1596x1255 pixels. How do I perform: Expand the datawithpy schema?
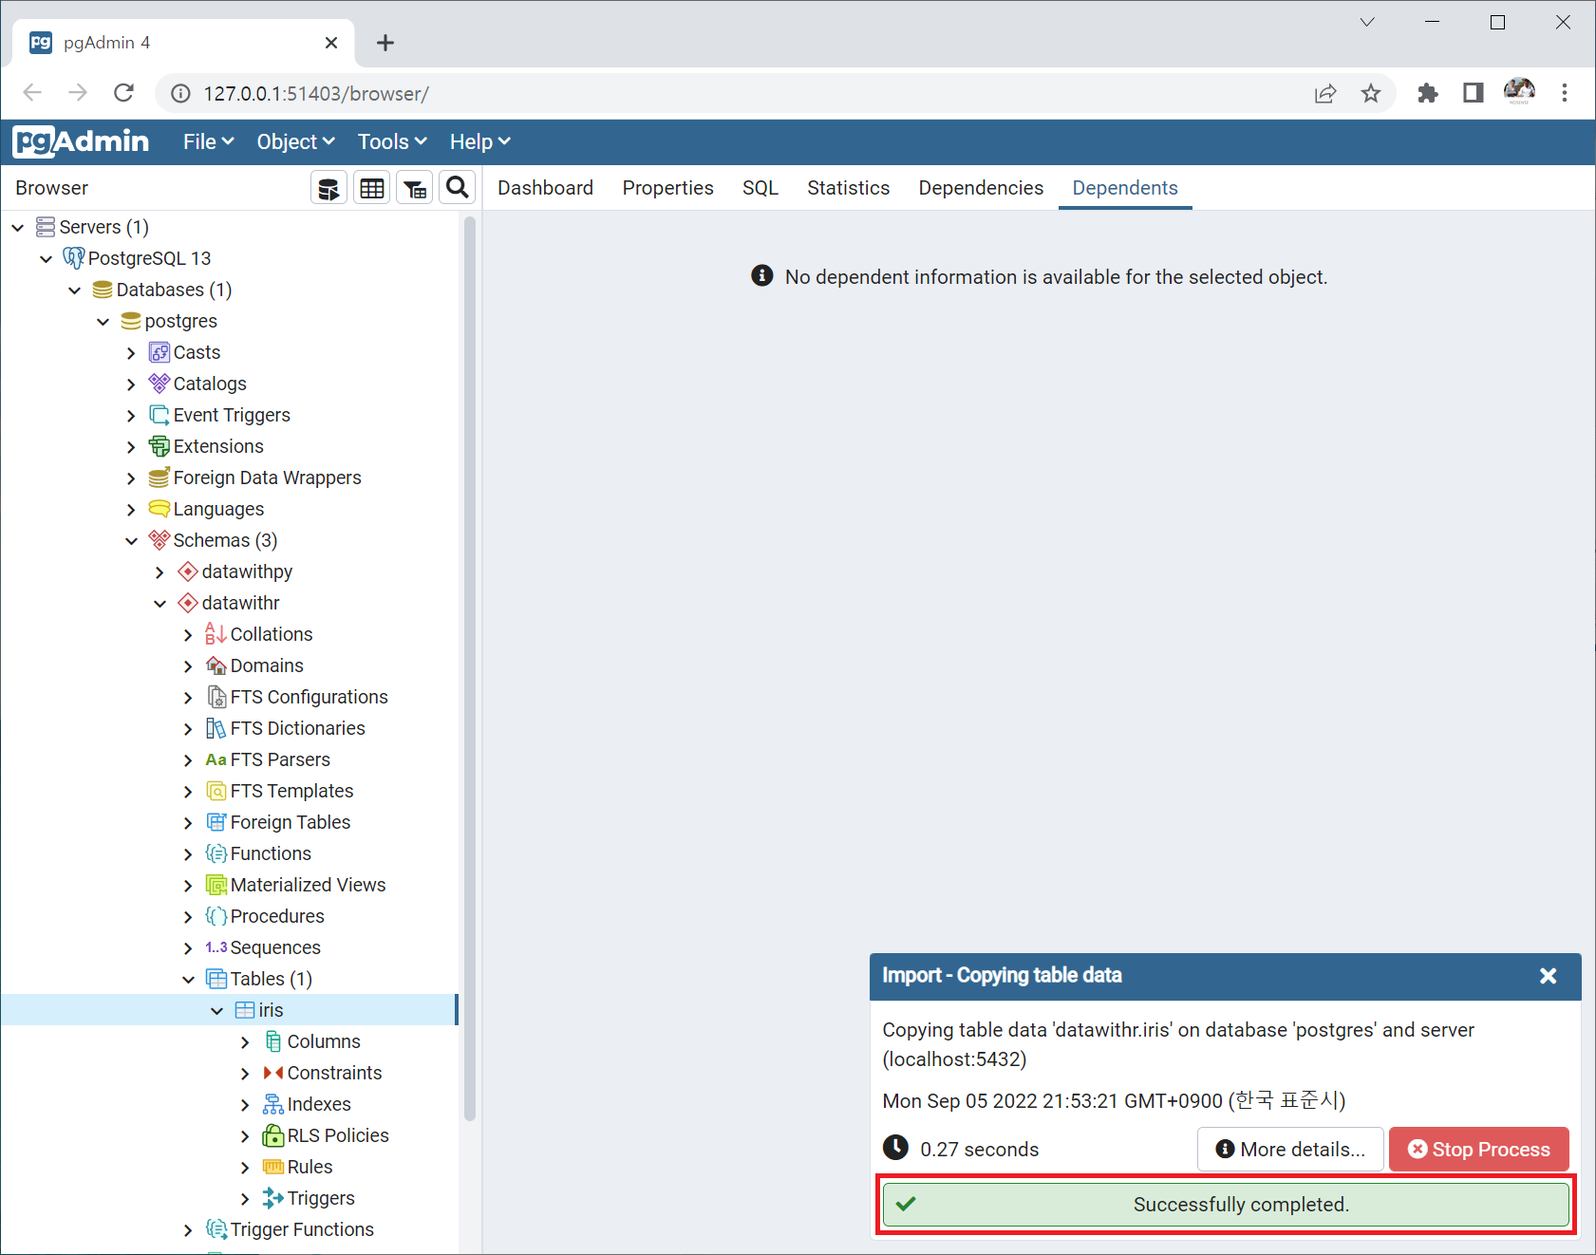coord(160,571)
